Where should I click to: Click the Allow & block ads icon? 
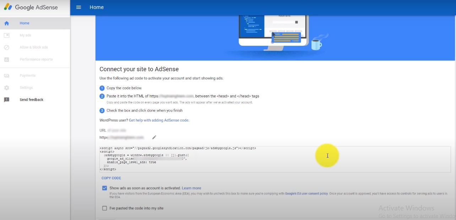coord(6,47)
